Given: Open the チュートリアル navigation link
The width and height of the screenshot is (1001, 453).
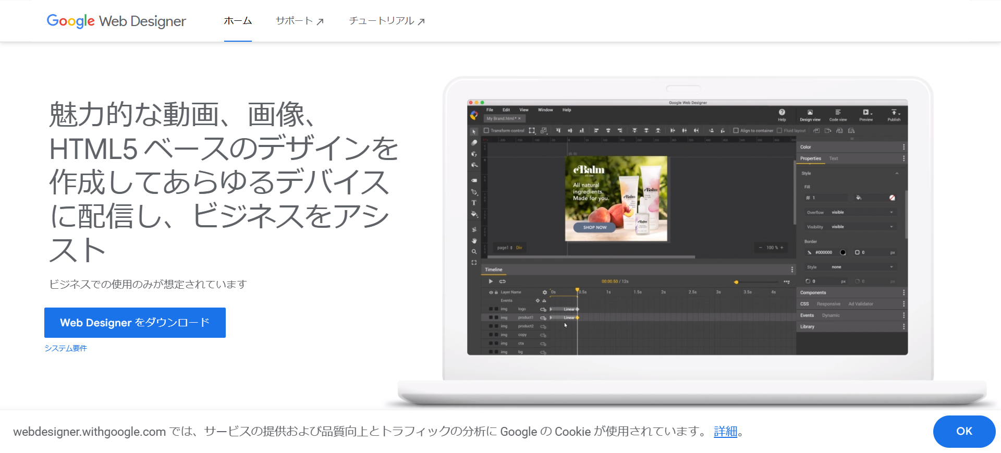Looking at the screenshot, I should click(x=387, y=21).
